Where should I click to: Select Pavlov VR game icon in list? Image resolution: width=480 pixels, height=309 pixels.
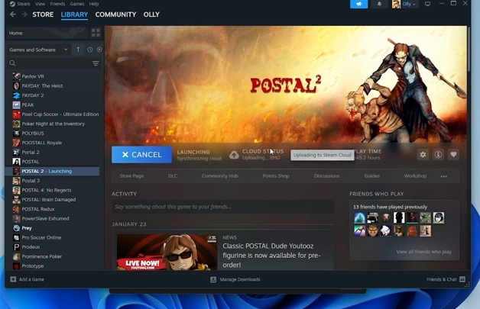click(17, 76)
